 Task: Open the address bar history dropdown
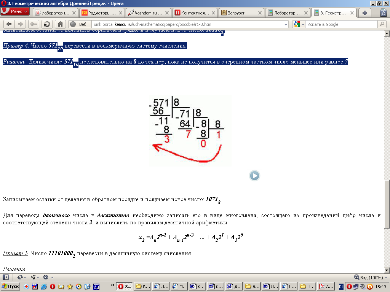tap(286, 24)
